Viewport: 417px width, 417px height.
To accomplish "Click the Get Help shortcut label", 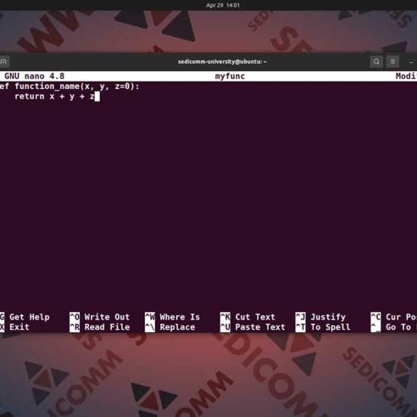I will [29, 317].
